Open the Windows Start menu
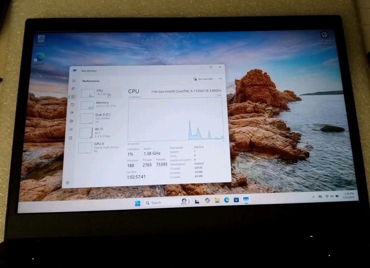 pos(138,203)
